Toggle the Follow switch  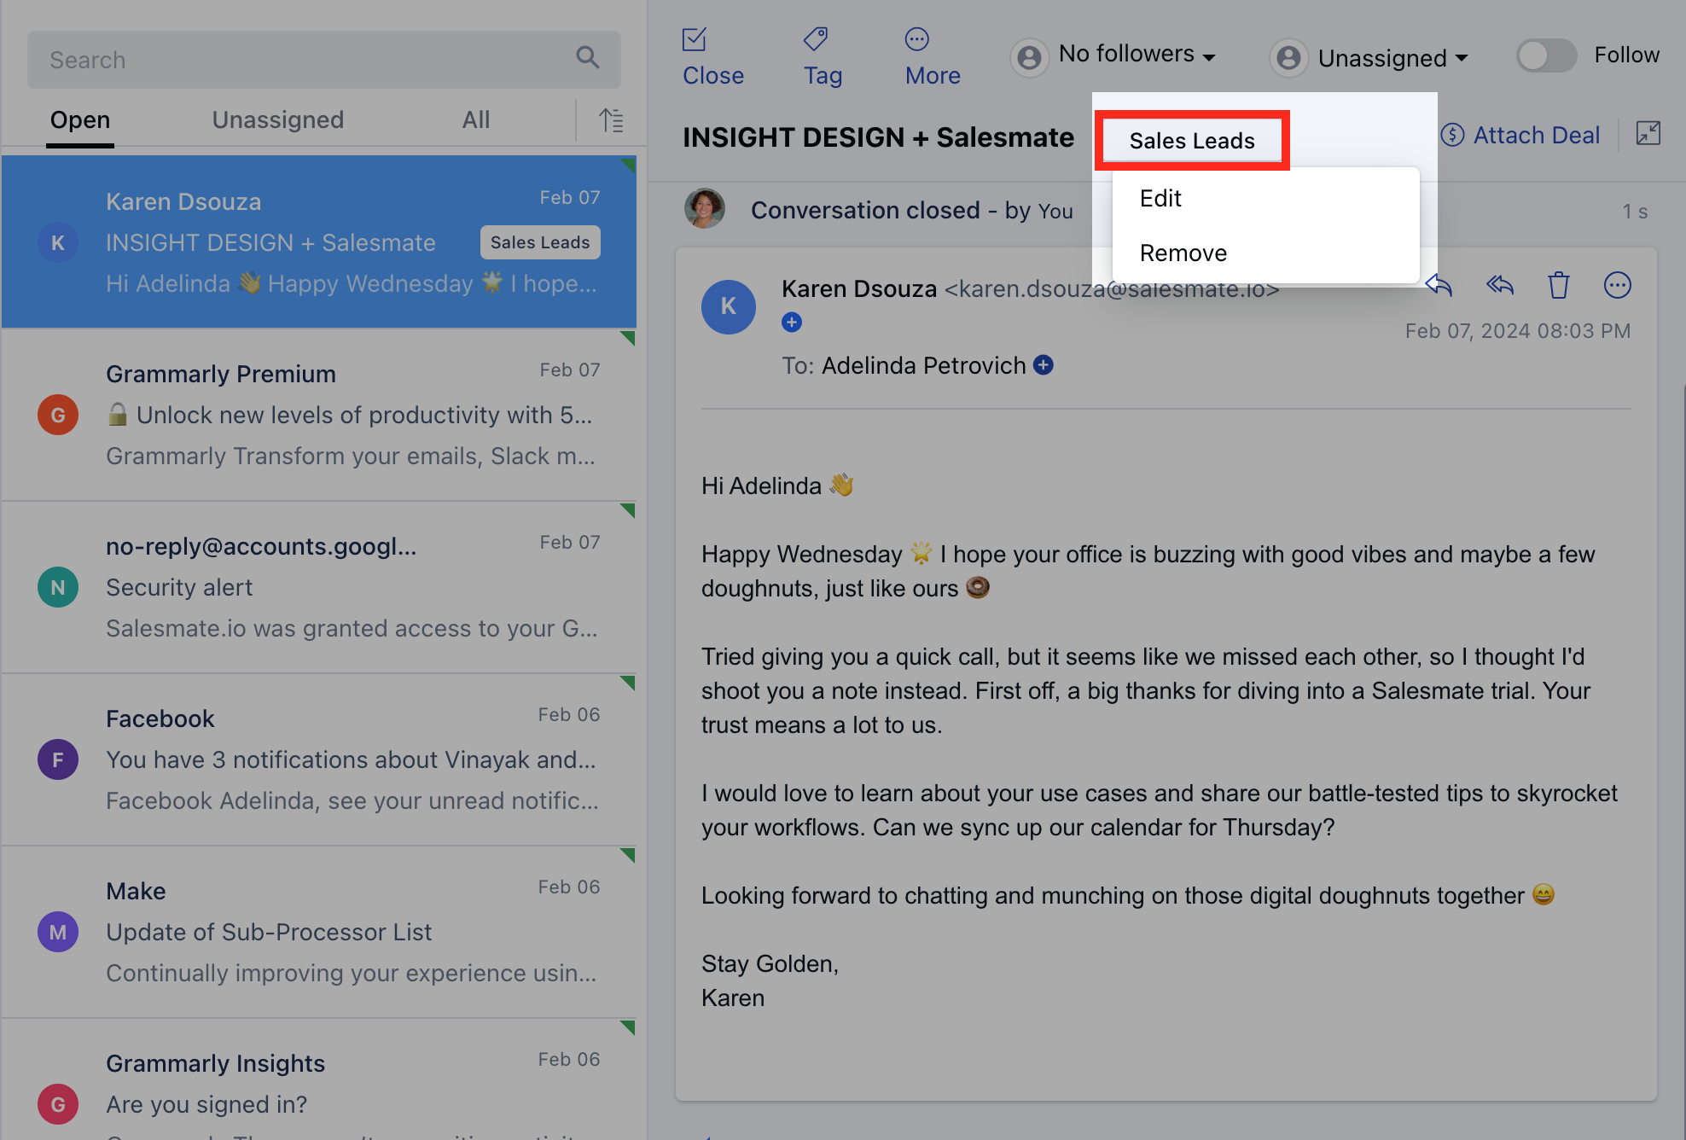point(1545,56)
